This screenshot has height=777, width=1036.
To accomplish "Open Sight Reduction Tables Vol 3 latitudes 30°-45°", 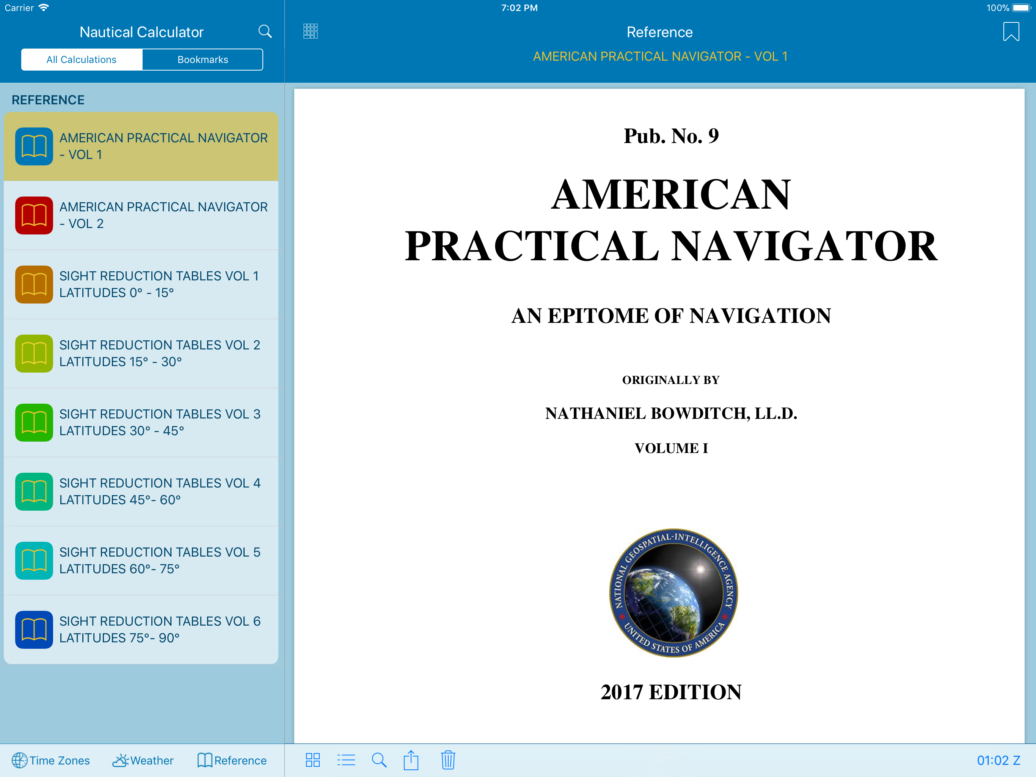I will [x=141, y=422].
